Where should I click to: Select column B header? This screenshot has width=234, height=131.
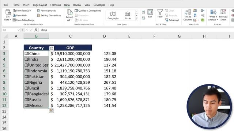(x=36, y=36)
